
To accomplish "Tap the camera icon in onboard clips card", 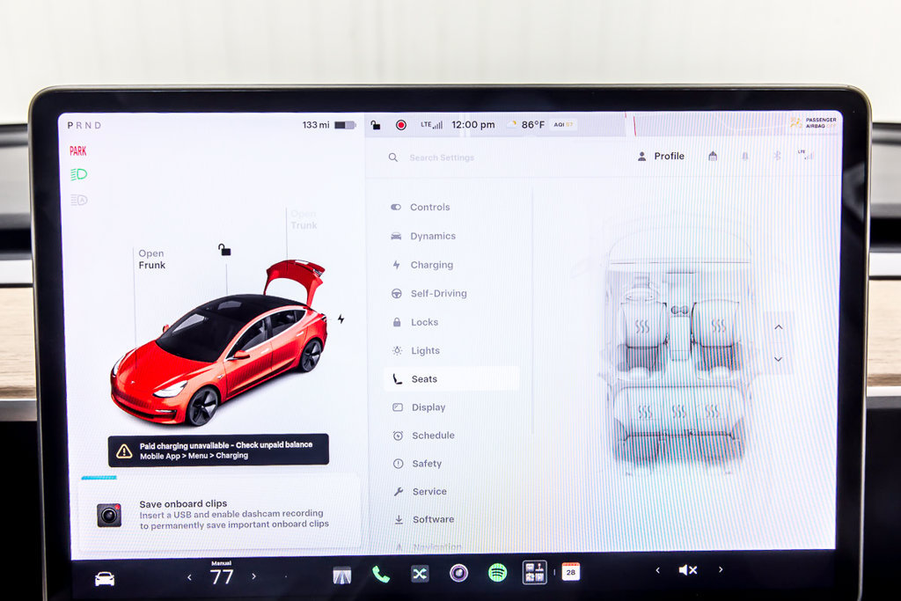I will (109, 516).
